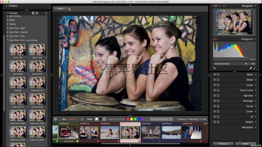262x147 pixels.
Task: Reset the Basic panel settings
Action: pyautogui.click(x=218, y=74)
